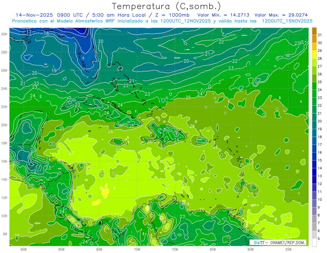Click the title 'Temperatura (C,somb.)'

point(166,6)
